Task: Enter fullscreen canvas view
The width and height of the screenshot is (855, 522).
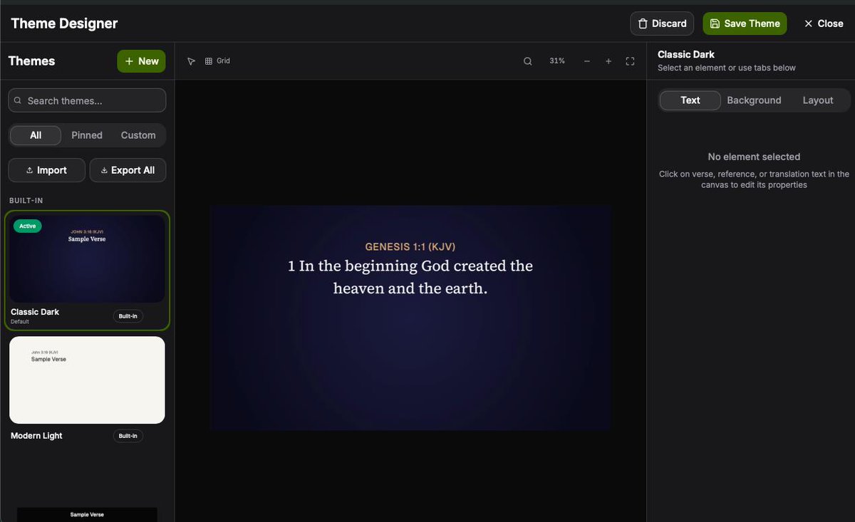Action: point(630,61)
